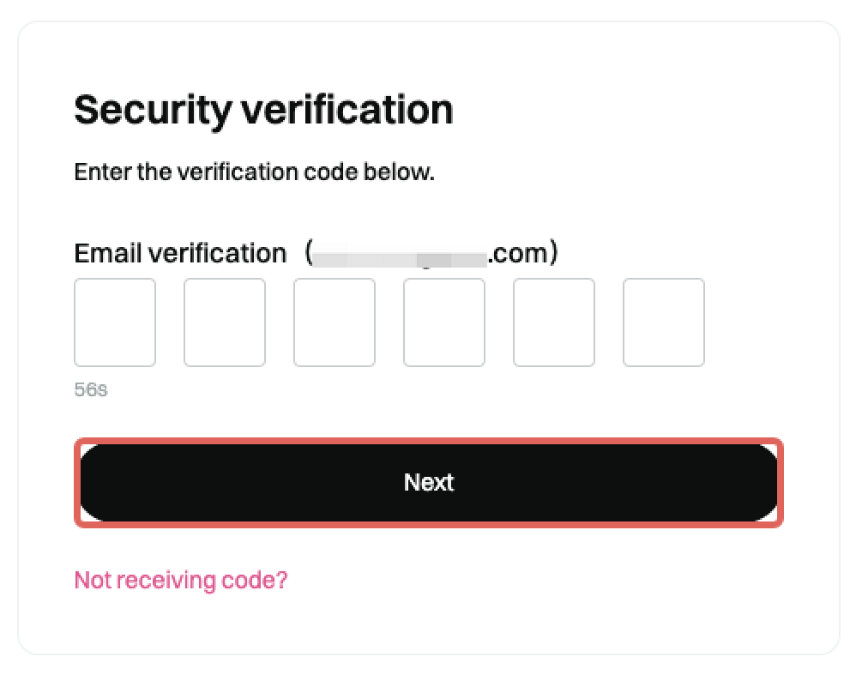Image resolution: width=856 pixels, height=681 pixels.
Task: Click the 56s countdown timer
Action: [x=90, y=390]
